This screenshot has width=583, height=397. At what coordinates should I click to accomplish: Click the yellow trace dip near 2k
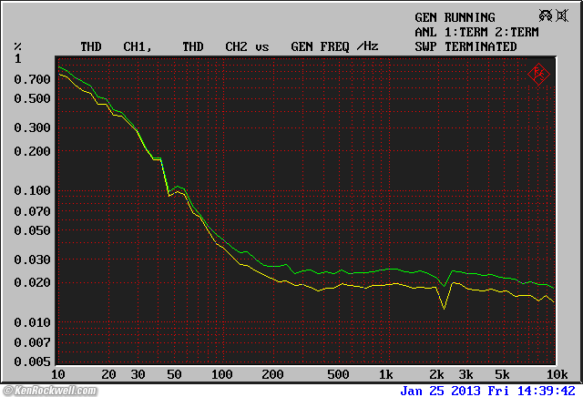(x=444, y=308)
